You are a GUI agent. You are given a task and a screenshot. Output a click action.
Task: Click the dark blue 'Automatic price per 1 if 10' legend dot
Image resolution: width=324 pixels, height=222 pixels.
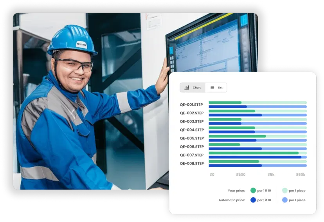coord(253,200)
